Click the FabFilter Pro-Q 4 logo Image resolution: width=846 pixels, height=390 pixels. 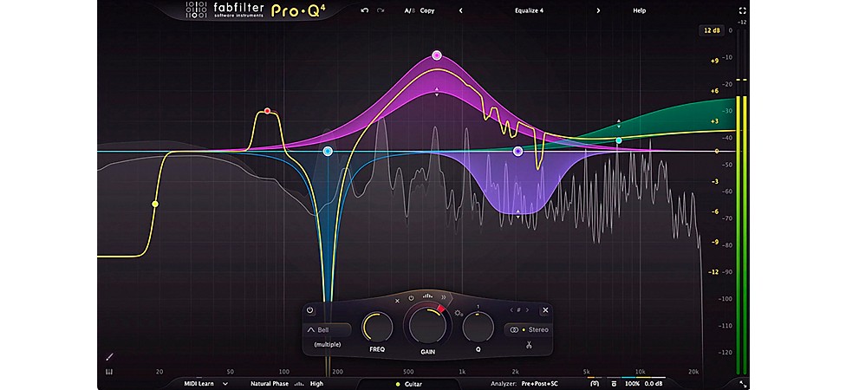point(256,10)
